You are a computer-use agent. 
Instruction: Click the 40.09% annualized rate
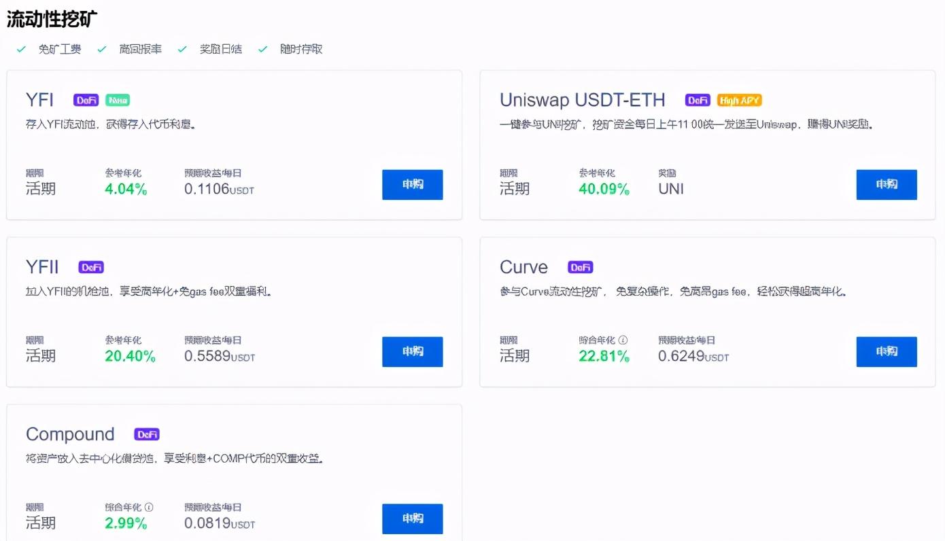(x=604, y=189)
